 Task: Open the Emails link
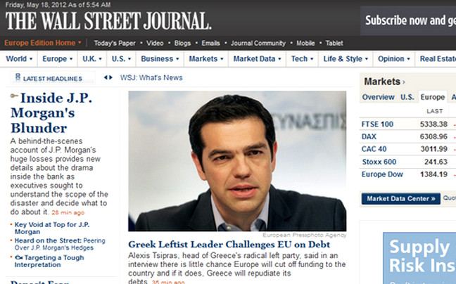click(210, 44)
